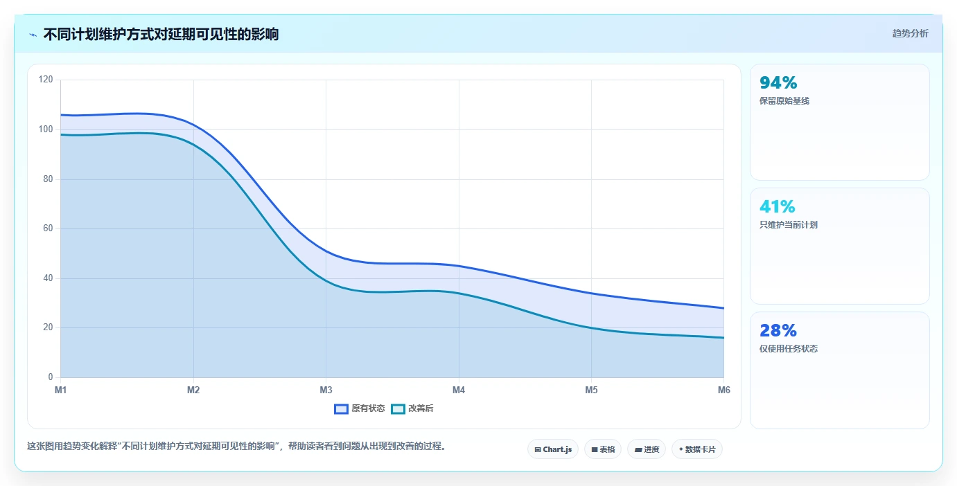Click the M2 axis label

click(193, 390)
